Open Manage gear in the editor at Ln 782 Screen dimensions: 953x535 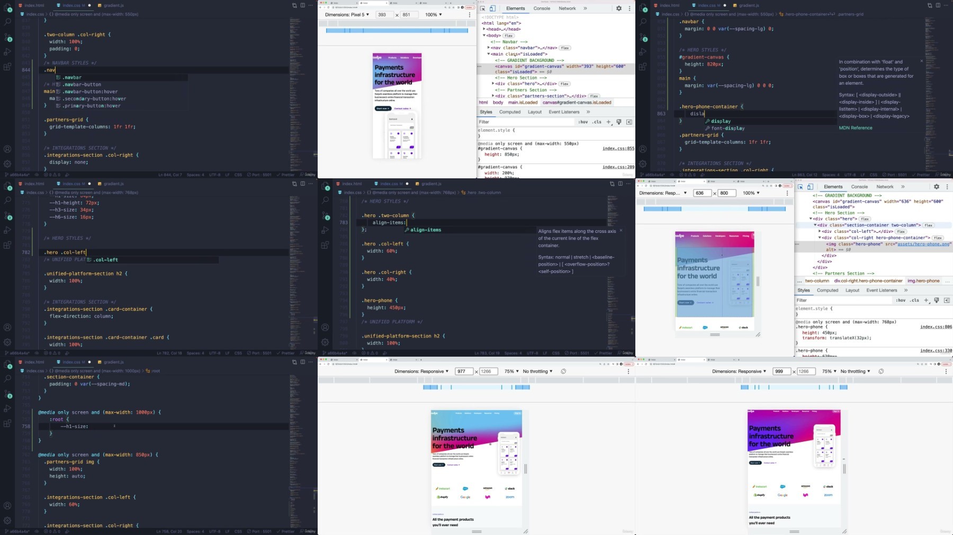[x=7, y=342]
